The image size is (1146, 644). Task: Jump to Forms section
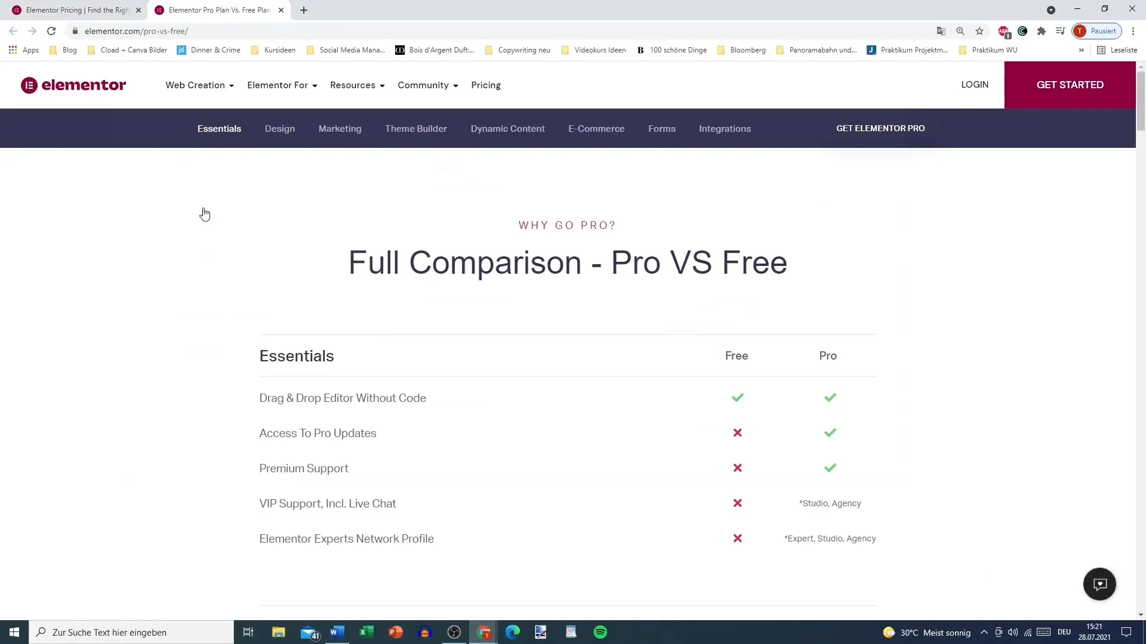tap(662, 128)
